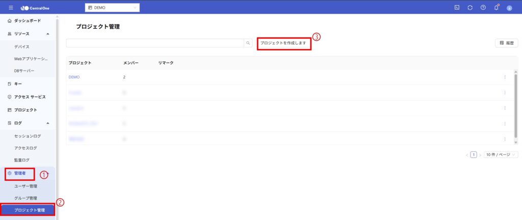Open the notifications bell icon
This screenshot has width=522, height=220.
pos(496,8)
